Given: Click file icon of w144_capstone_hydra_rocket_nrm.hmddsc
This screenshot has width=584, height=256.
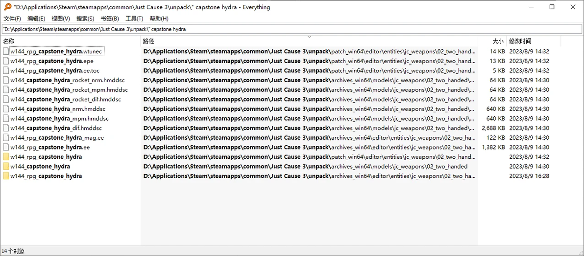Looking at the screenshot, I should pyautogui.click(x=6, y=80).
